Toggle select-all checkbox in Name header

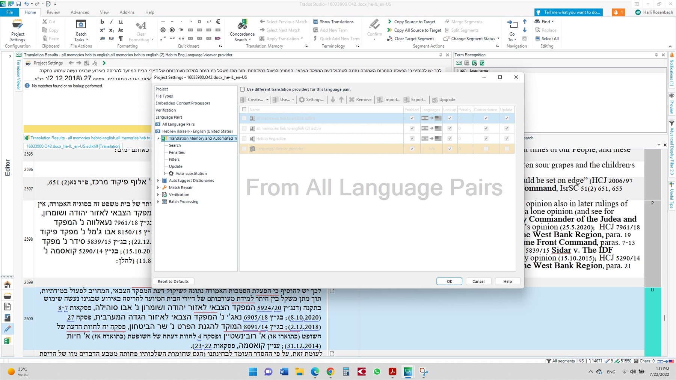click(244, 110)
